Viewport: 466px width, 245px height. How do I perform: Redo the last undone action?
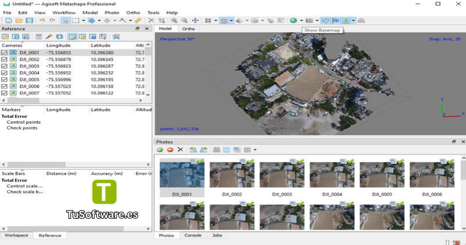pos(52,20)
